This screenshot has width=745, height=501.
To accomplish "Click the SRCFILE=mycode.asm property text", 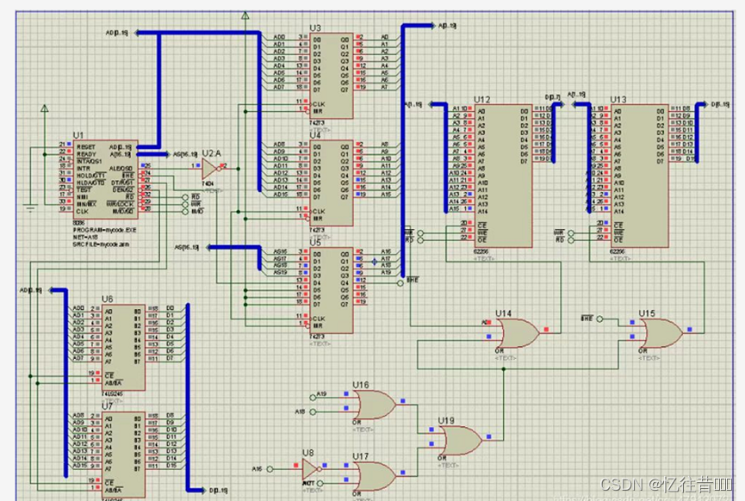I will click(101, 244).
